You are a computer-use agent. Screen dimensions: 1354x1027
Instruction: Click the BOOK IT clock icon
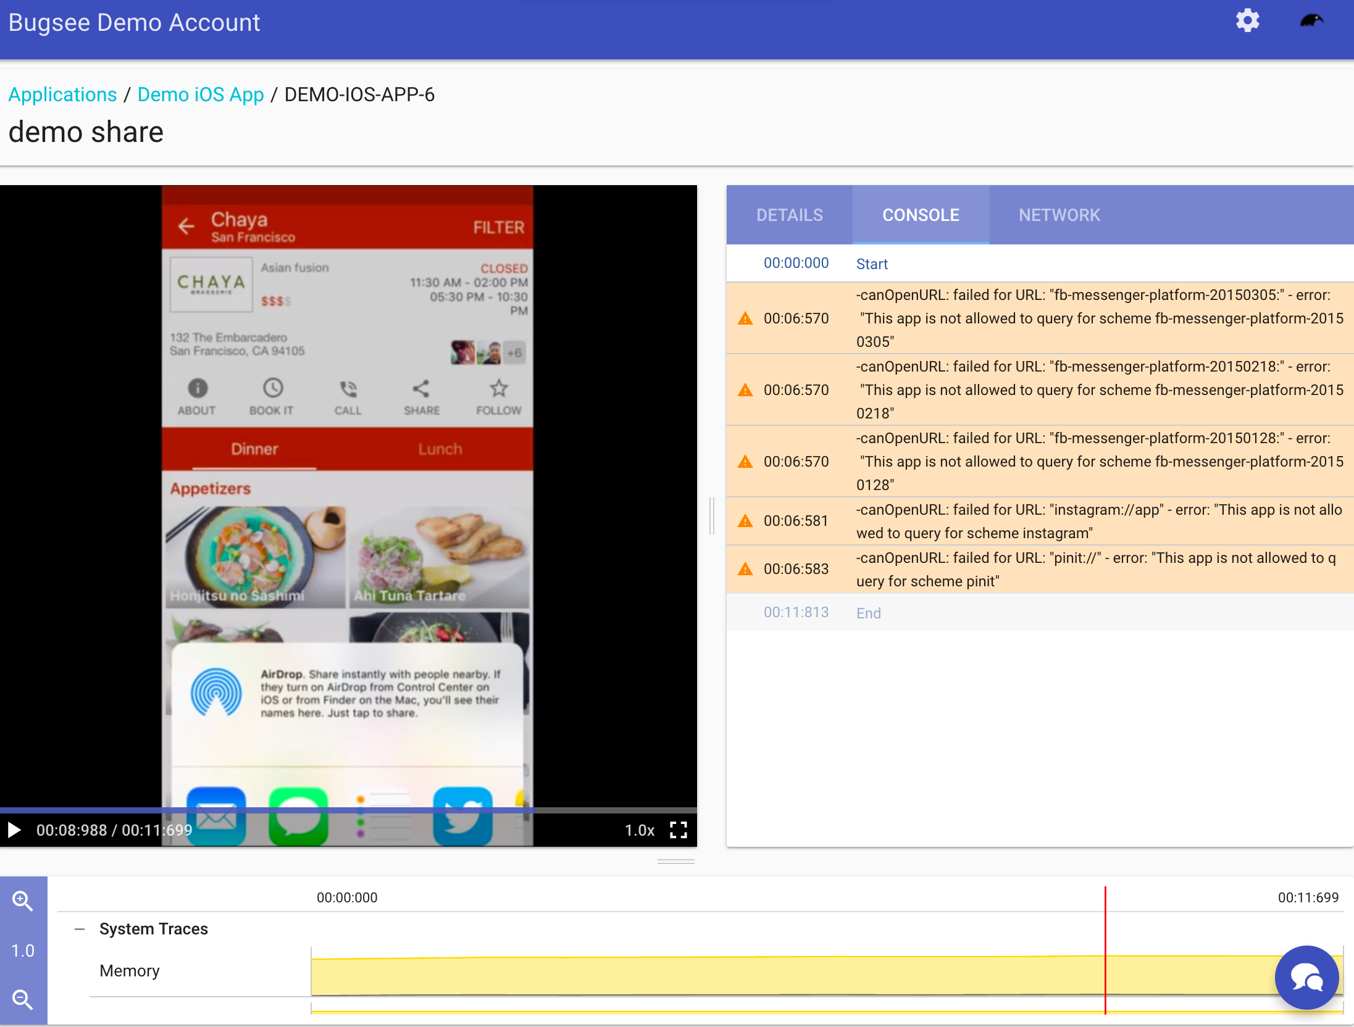tap(272, 388)
